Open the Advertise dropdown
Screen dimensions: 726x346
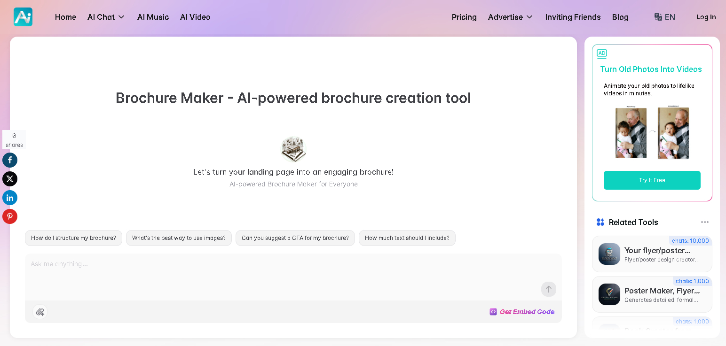coord(511,17)
